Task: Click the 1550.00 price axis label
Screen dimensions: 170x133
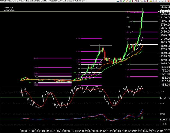Action: pos(165,53)
